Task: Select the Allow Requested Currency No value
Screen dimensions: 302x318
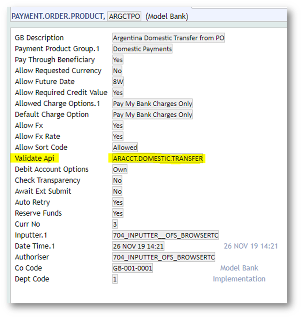Action: click(x=117, y=71)
